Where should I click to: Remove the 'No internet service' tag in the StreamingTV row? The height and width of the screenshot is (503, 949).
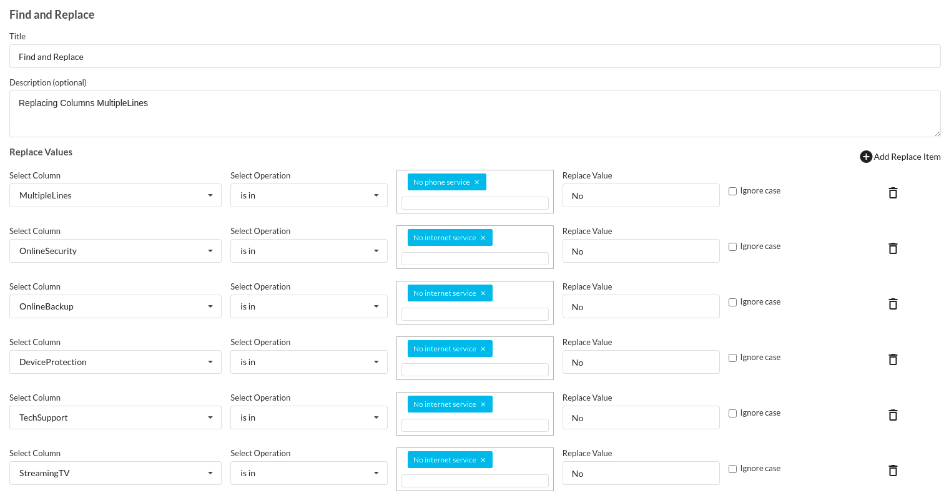483,460
